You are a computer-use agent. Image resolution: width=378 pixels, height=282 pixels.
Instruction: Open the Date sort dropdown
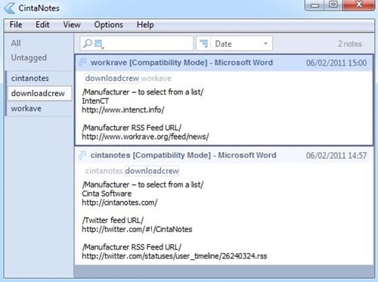point(234,44)
